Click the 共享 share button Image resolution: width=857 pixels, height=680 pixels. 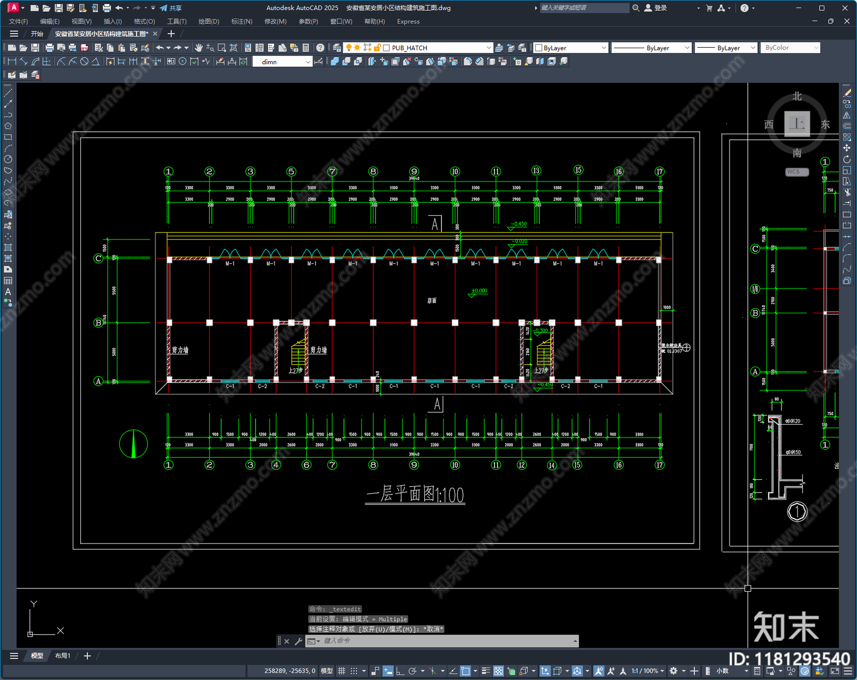click(171, 8)
